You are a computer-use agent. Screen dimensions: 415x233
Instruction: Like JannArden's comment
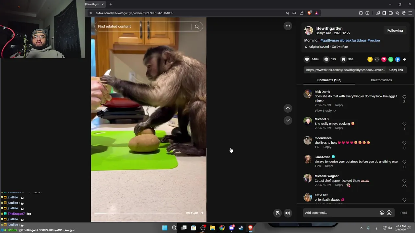pyautogui.click(x=404, y=162)
